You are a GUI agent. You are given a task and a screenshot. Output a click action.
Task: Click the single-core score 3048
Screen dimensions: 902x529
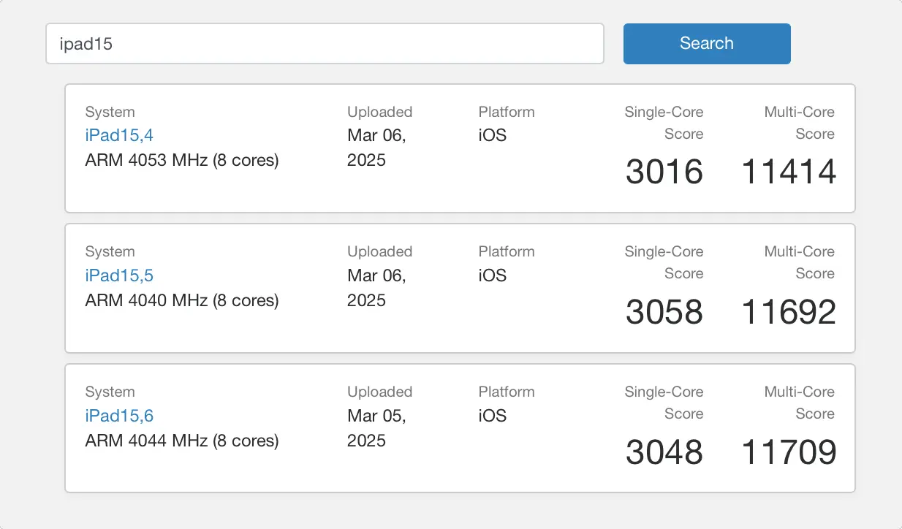(664, 453)
